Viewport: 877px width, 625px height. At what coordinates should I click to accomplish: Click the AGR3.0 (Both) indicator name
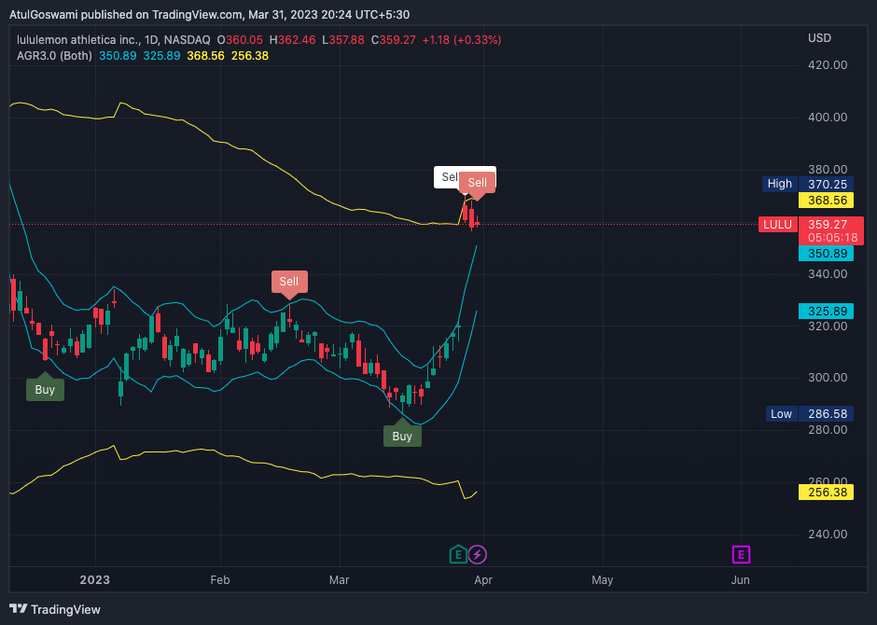pyautogui.click(x=54, y=56)
